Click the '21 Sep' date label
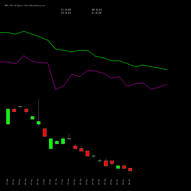The width and height of the screenshot is (191, 191). (74, 182)
